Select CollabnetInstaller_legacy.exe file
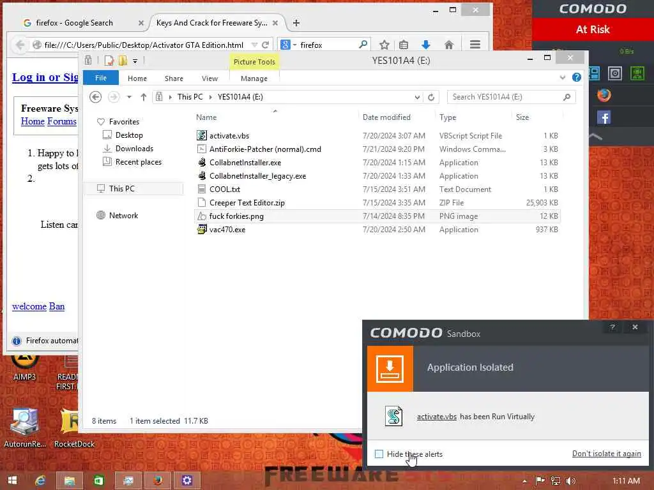Image resolution: width=654 pixels, height=490 pixels. click(x=257, y=176)
